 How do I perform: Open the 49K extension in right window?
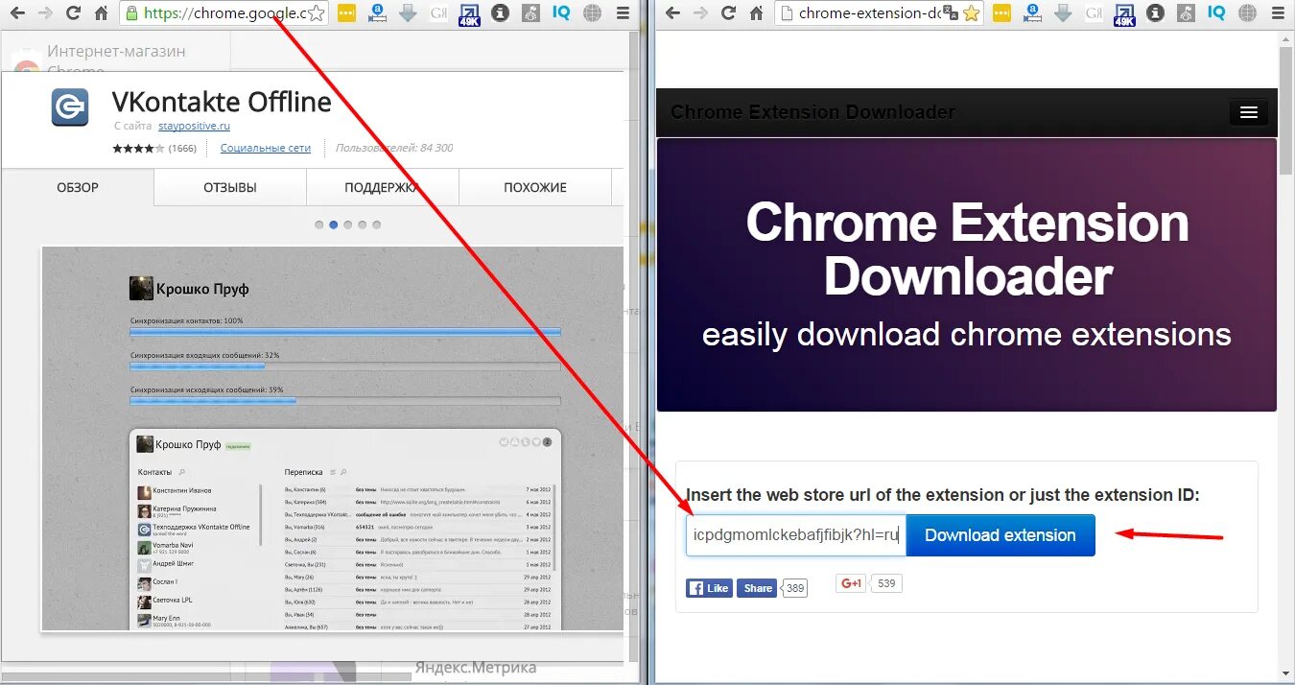pos(1125,14)
